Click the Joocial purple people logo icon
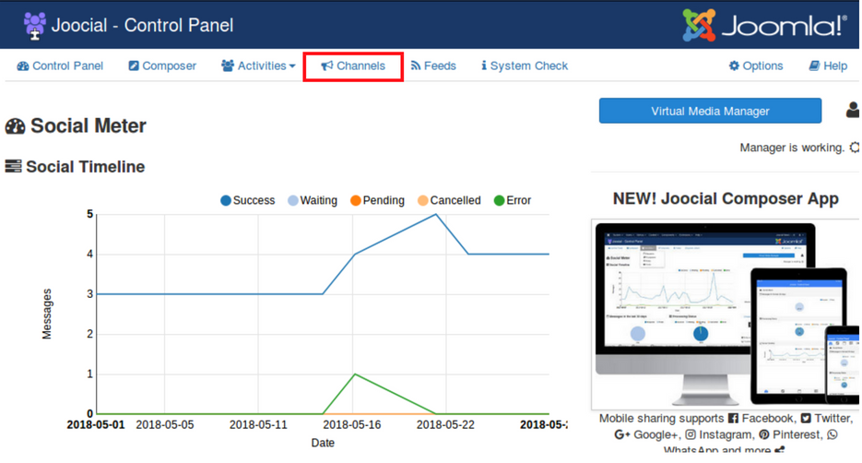 tap(35, 26)
